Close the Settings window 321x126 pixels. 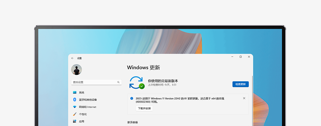tap(249, 57)
